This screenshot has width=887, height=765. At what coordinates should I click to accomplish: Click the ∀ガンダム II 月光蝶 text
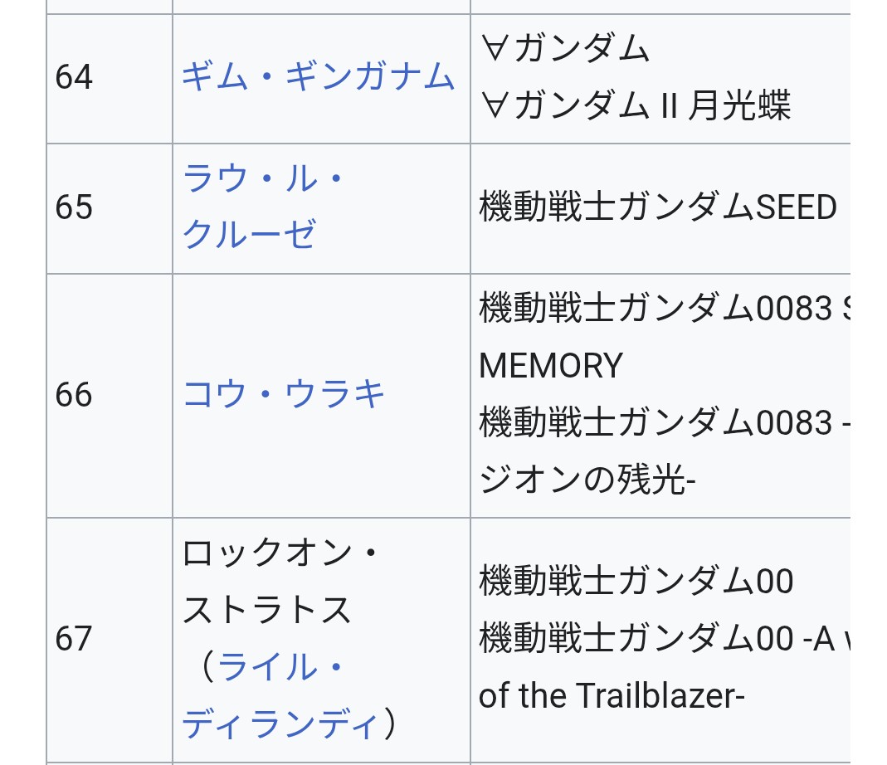click(x=636, y=106)
